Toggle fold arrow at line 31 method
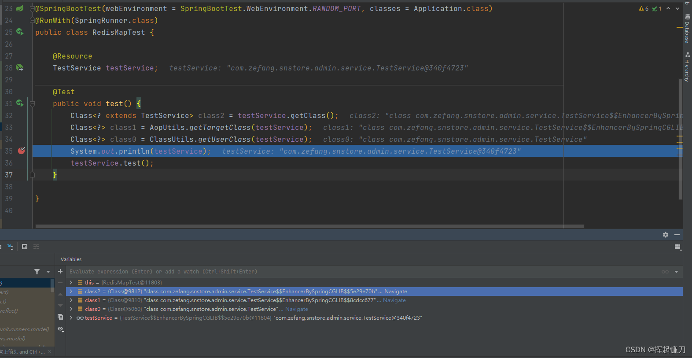Viewport: 692px width, 358px height. click(32, 104)
